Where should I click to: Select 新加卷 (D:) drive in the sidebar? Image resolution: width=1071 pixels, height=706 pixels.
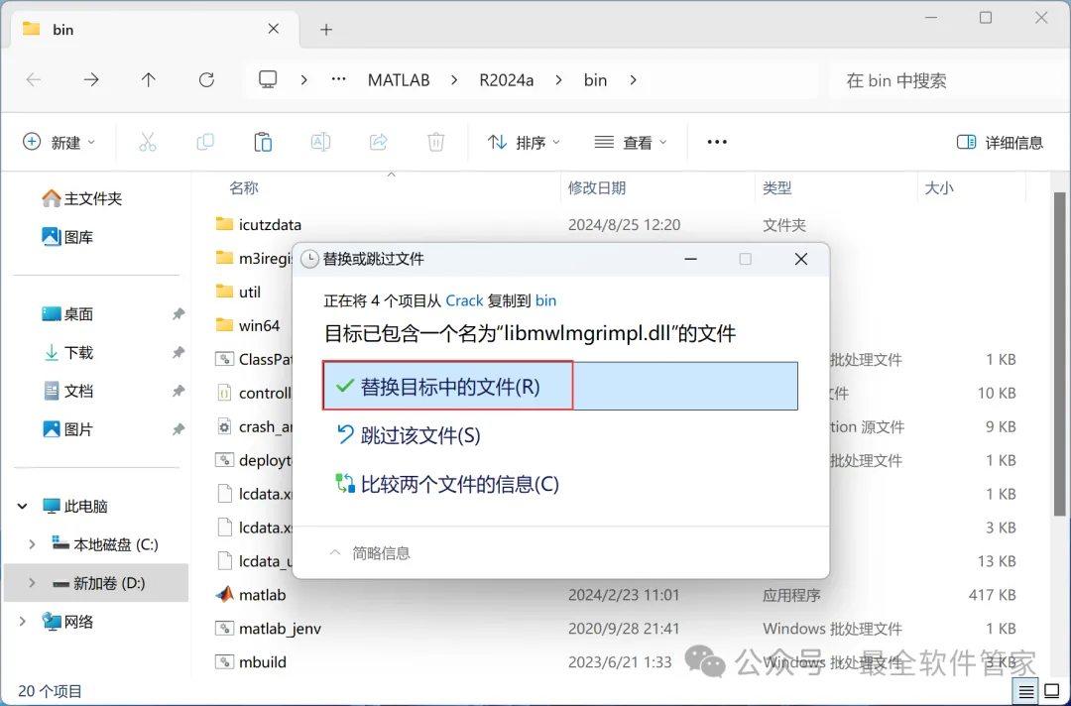click(x=98, y=583)
